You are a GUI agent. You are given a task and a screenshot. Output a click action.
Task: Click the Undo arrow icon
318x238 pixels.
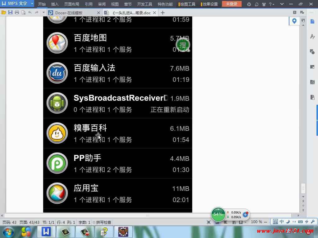click(x=30, y=12)
